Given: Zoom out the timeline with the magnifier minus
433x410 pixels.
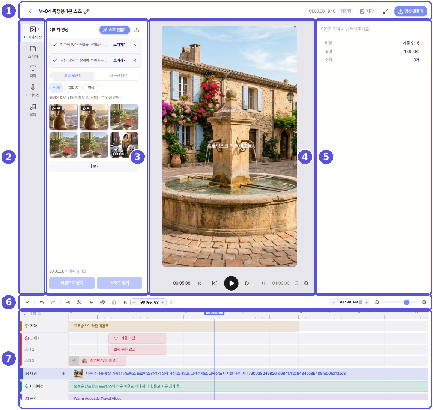Looking at the screenshot, I should click(x=377, y=303).
